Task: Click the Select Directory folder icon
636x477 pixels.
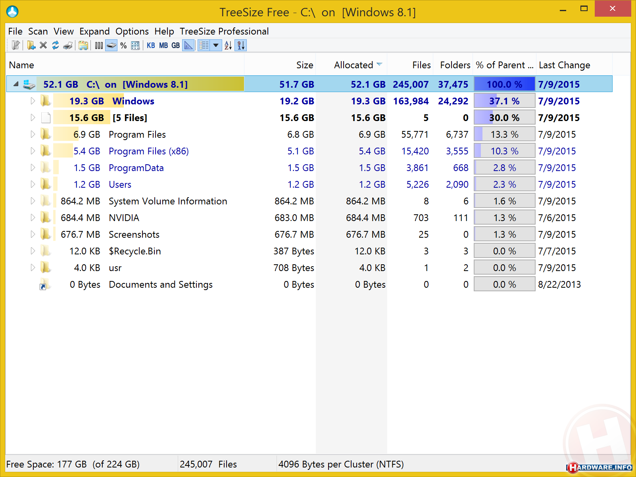Action: point(31,46)
